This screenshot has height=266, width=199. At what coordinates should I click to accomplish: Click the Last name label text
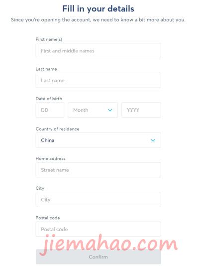click(x=46, y=69)
